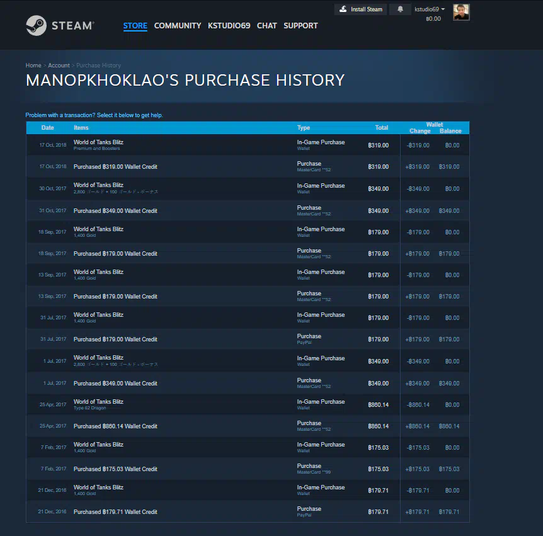The image size is (543, 536).
Task: Click the -฿175.03 wallet change value
Action: (418, 448)
